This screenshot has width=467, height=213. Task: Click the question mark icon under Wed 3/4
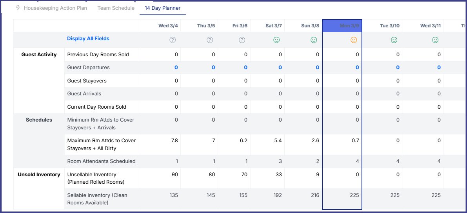172,40
